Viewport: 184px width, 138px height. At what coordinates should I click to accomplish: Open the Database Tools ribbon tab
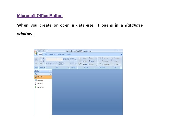point(61,55)
